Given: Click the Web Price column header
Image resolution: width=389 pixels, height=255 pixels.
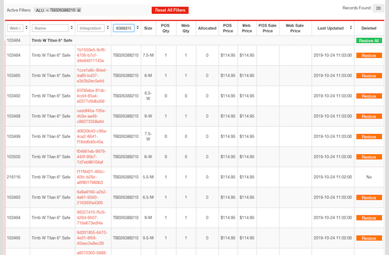Looking at the screenshot, I should (x=247, y=28).
